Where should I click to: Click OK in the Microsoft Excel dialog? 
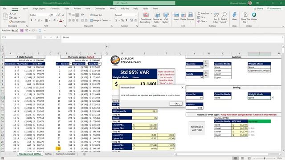tap(176, 104)
